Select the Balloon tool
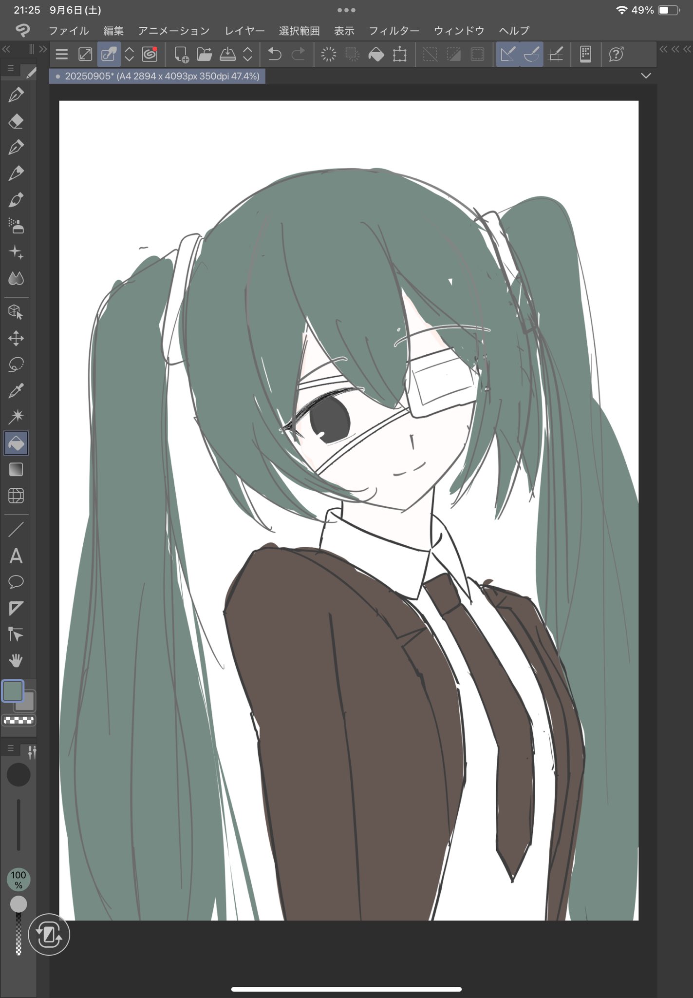This screenshot has height=998, width=693. pyautogui.click(x=16, y=582)
